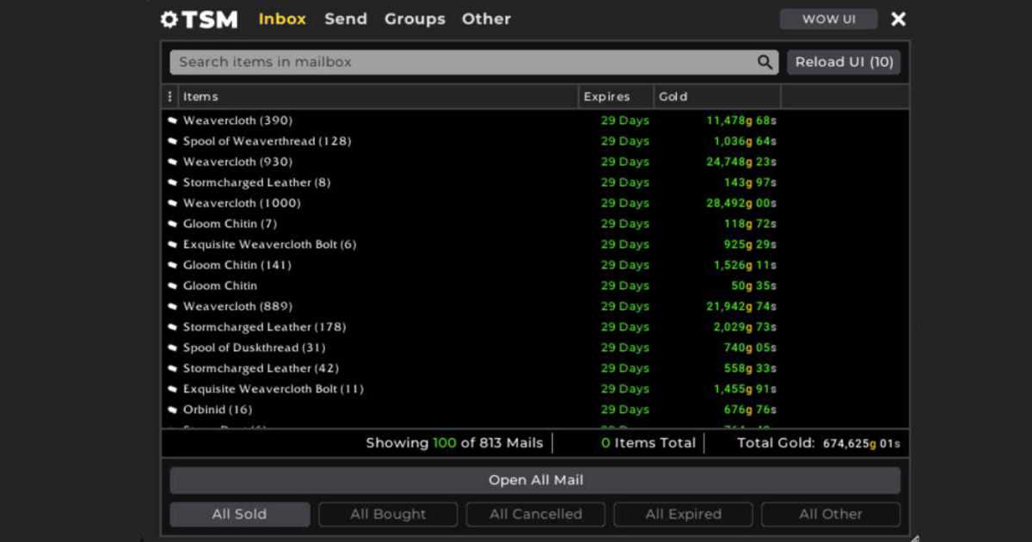Click the bag icon next to Gloom Chitin (141)
This screenshot has width=1032, height=542.
[x=172, y=265]
